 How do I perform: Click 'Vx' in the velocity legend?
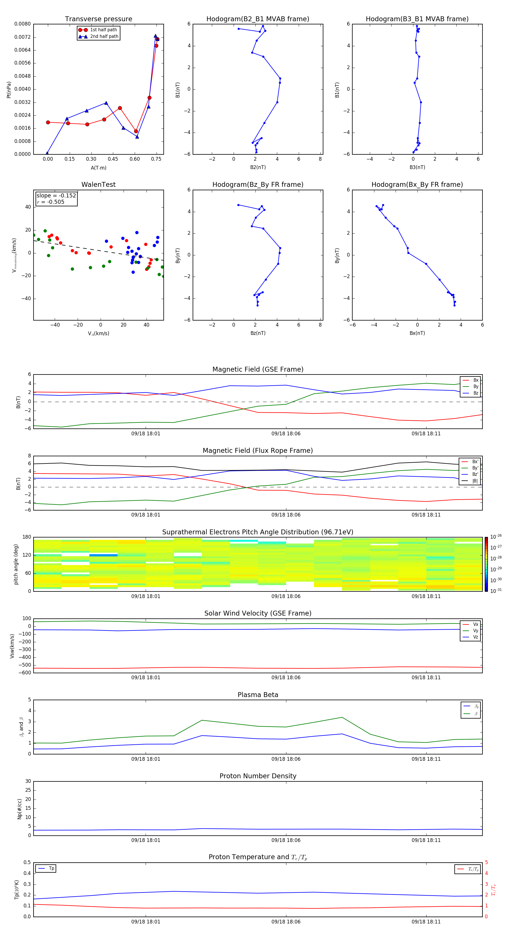coord(476,624)
